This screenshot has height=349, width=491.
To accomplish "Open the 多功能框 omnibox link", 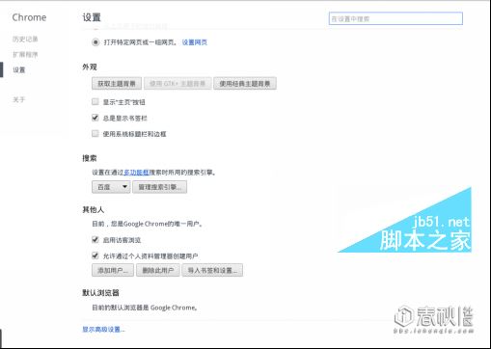I will click(136, 173).
